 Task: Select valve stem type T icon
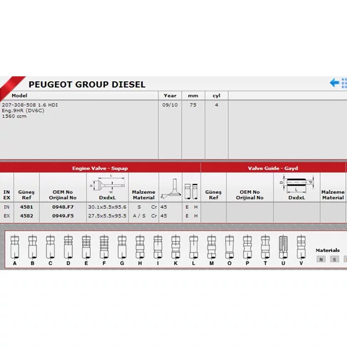tap(265, 247)
